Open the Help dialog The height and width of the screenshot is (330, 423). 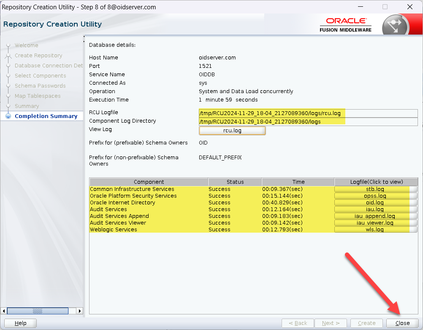tap(20, 323)
